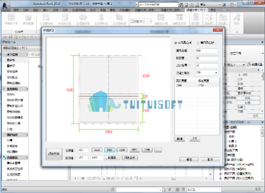Viewport: 265px width, 193px height.
Task: Collapse the interior parts group in left panel
Action: click(27, 158)
